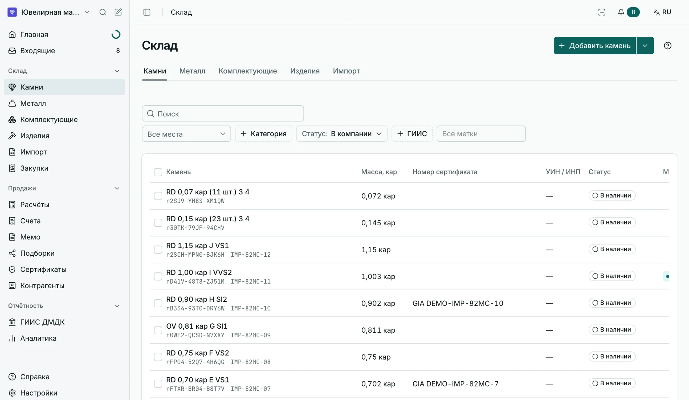Collapse the Склад section in sidebar

(117, 71)
